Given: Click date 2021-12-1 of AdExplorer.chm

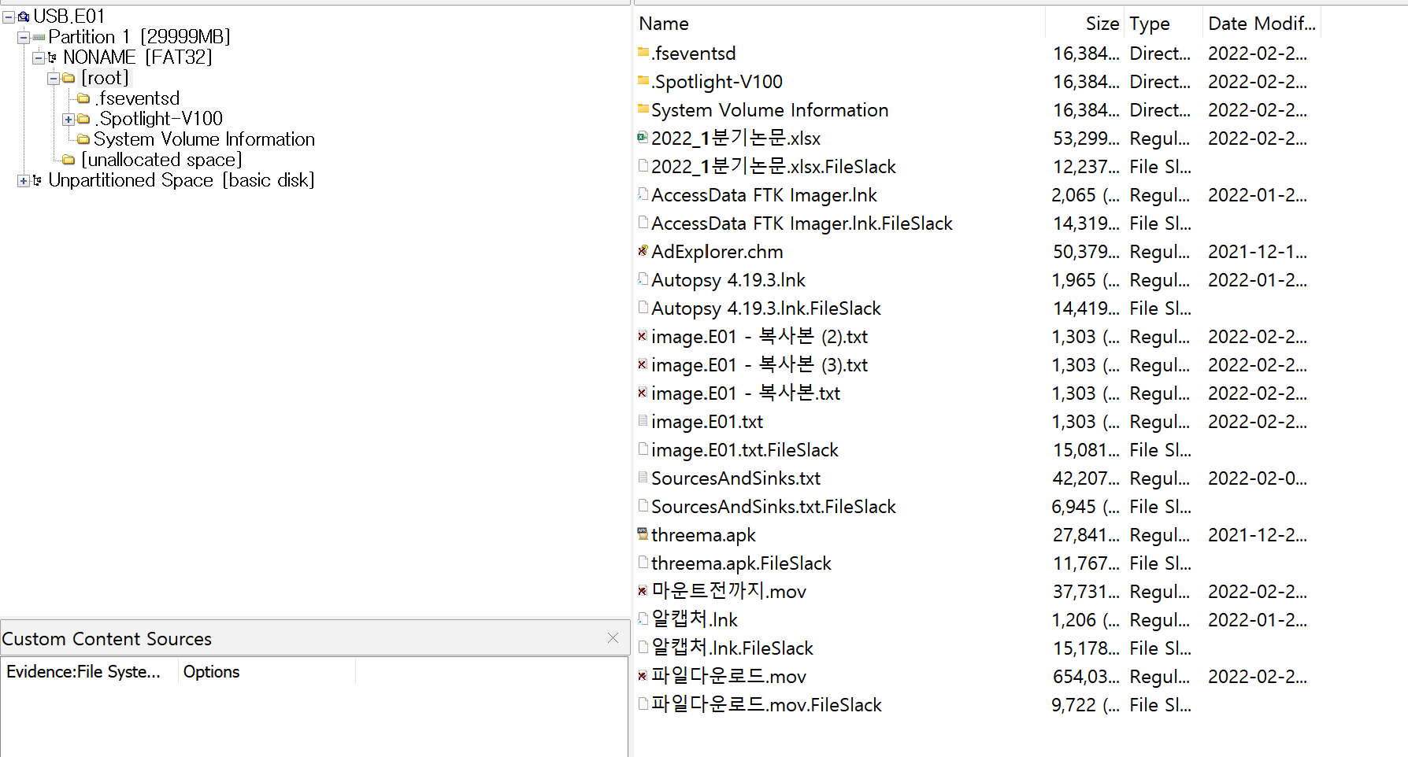Looking at the screenshot, I should coord(1258,252).
